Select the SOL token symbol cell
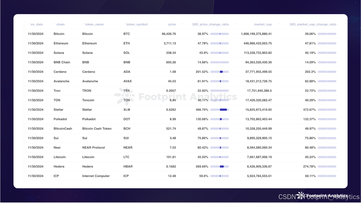 point(127,53)
